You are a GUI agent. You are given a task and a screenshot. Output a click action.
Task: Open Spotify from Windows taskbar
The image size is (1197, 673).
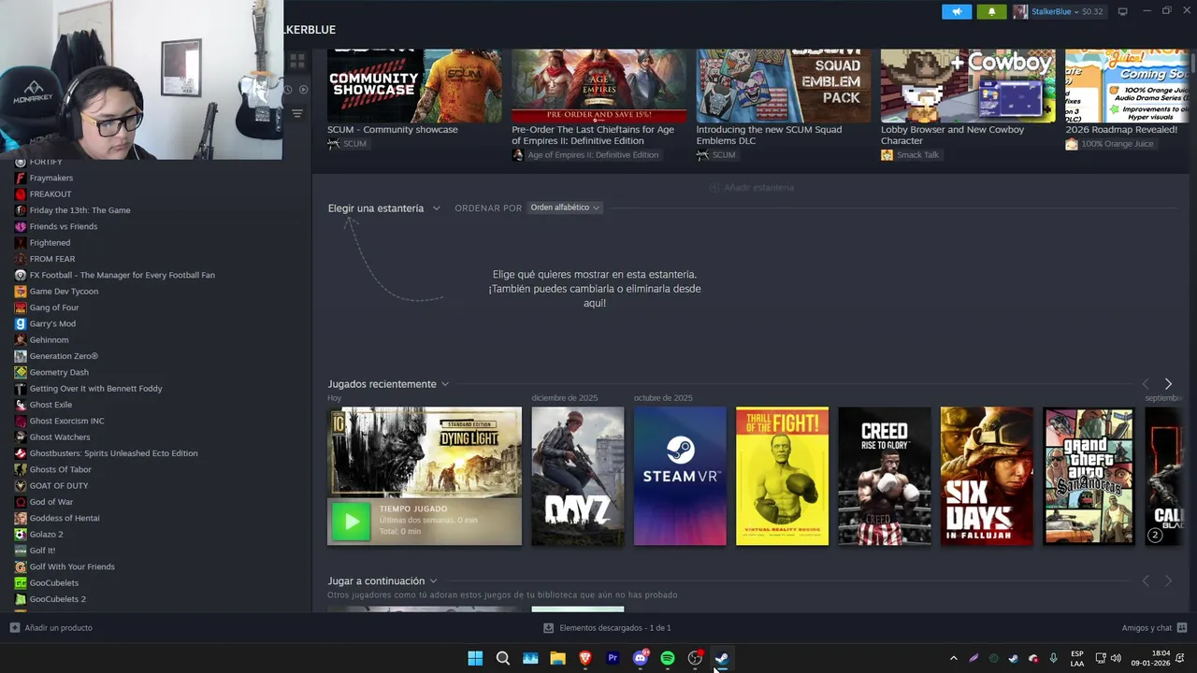point(668,658)
